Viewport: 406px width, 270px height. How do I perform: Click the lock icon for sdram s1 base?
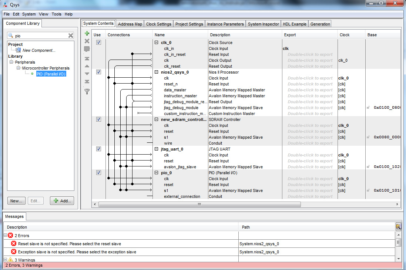[x=368, y=137]
